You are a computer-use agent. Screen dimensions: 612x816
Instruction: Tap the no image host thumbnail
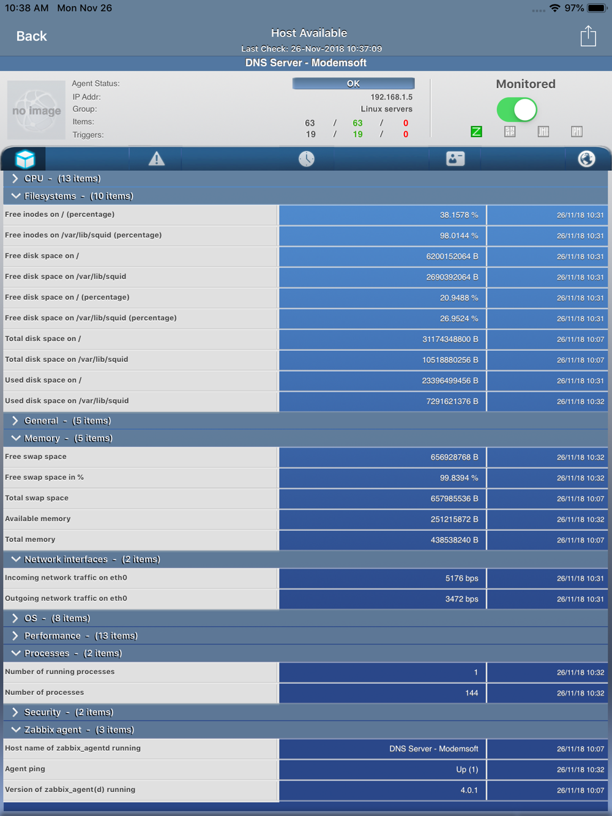(x=36, y=110)
